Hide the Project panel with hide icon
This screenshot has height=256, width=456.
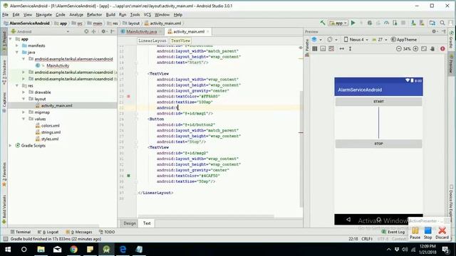pyautogui.click(x=113, y=31)
